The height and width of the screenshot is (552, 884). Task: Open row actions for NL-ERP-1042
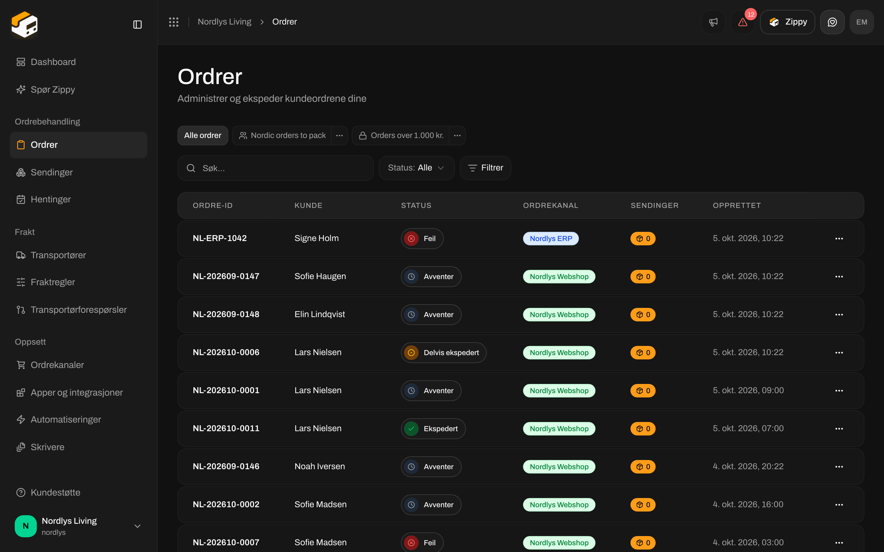[839, 238]
